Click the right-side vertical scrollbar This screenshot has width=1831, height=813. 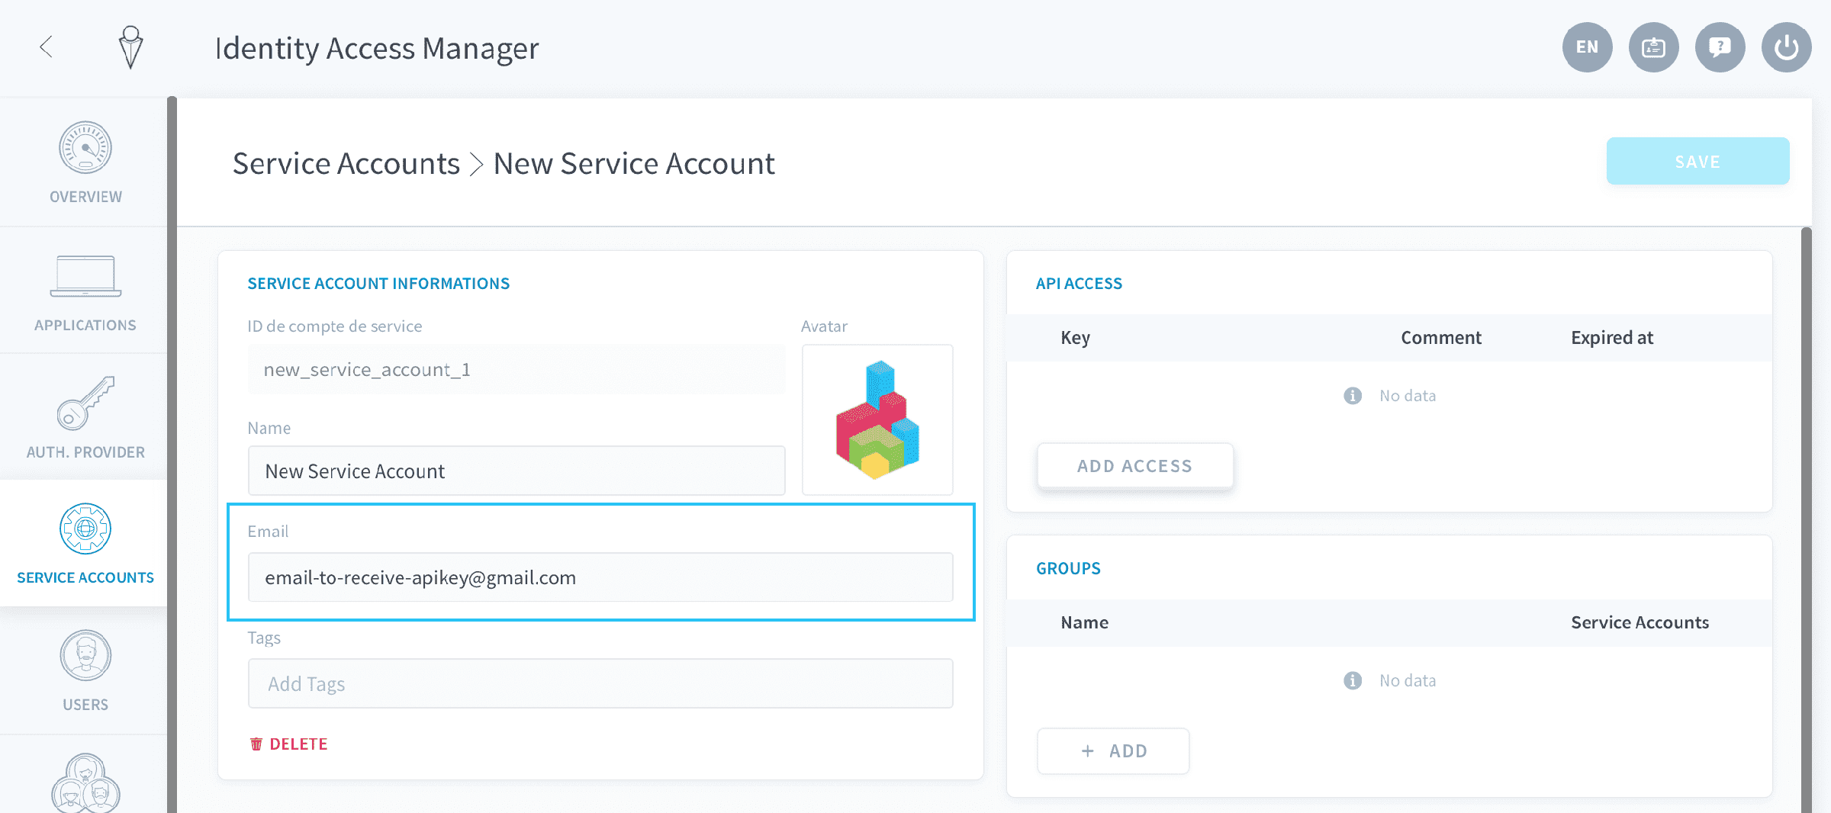(1806, 520)
